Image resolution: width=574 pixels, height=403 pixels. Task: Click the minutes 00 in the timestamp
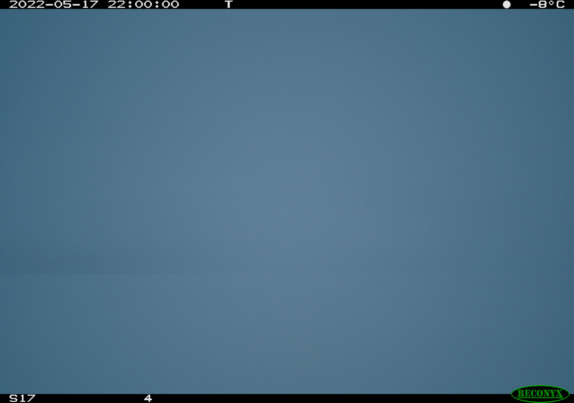[x=143, y=4]
